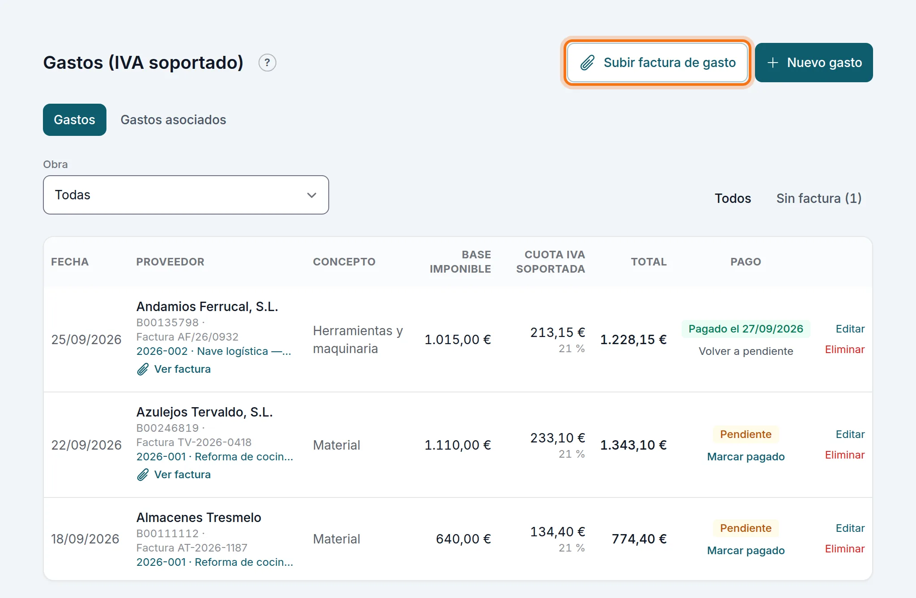Click the concept Herramientas y maquinaria
This screenshot has height=598, width=916.
[358, 340]
